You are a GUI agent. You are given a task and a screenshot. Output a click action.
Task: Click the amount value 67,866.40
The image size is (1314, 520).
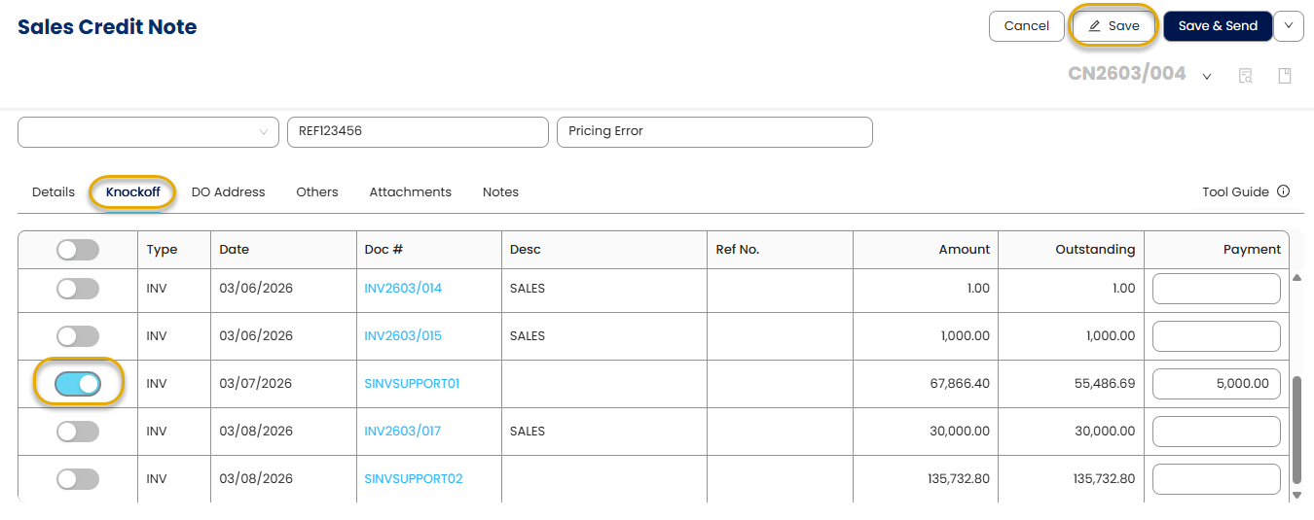click(x=960, y=384)
